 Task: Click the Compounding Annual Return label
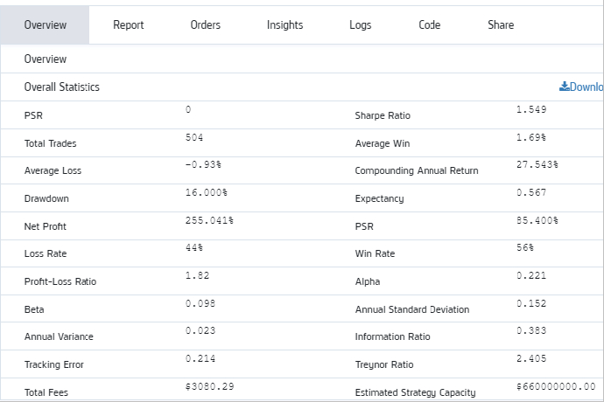click(417, 170)
